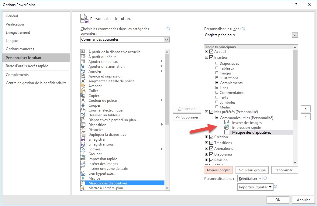The image size is (317, 206).
Task: Select the 'Formes' shapes icon
Action: point(83,149)
